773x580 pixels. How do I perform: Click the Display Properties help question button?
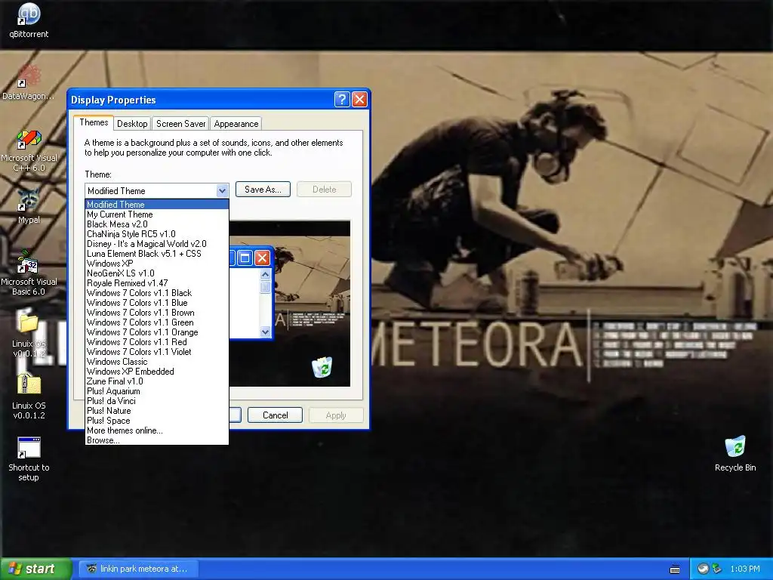(x=342, y=100)
